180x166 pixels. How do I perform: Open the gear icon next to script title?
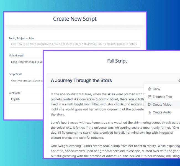[179, 81]
